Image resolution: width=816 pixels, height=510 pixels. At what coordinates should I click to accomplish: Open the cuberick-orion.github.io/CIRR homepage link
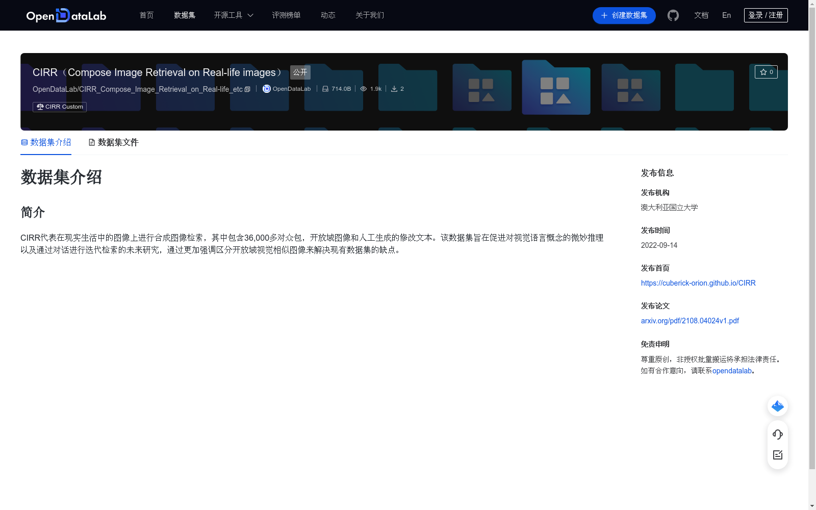pos(698,283)
